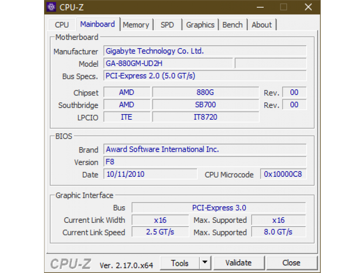364x273 pixels.
Task: Show the About tab
Action: [262, 25]
